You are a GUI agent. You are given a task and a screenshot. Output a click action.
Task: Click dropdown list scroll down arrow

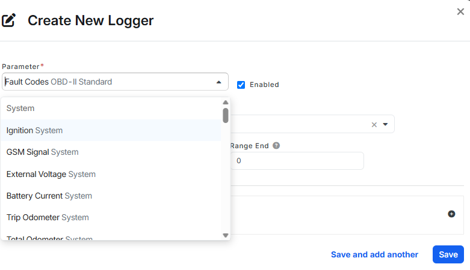(226, 235)
